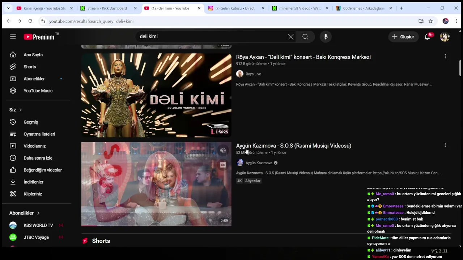Start voice search with the microphone icon
The width and height of the screenshot is (463, 260).
pyautogui.click(x=326, y=36)
